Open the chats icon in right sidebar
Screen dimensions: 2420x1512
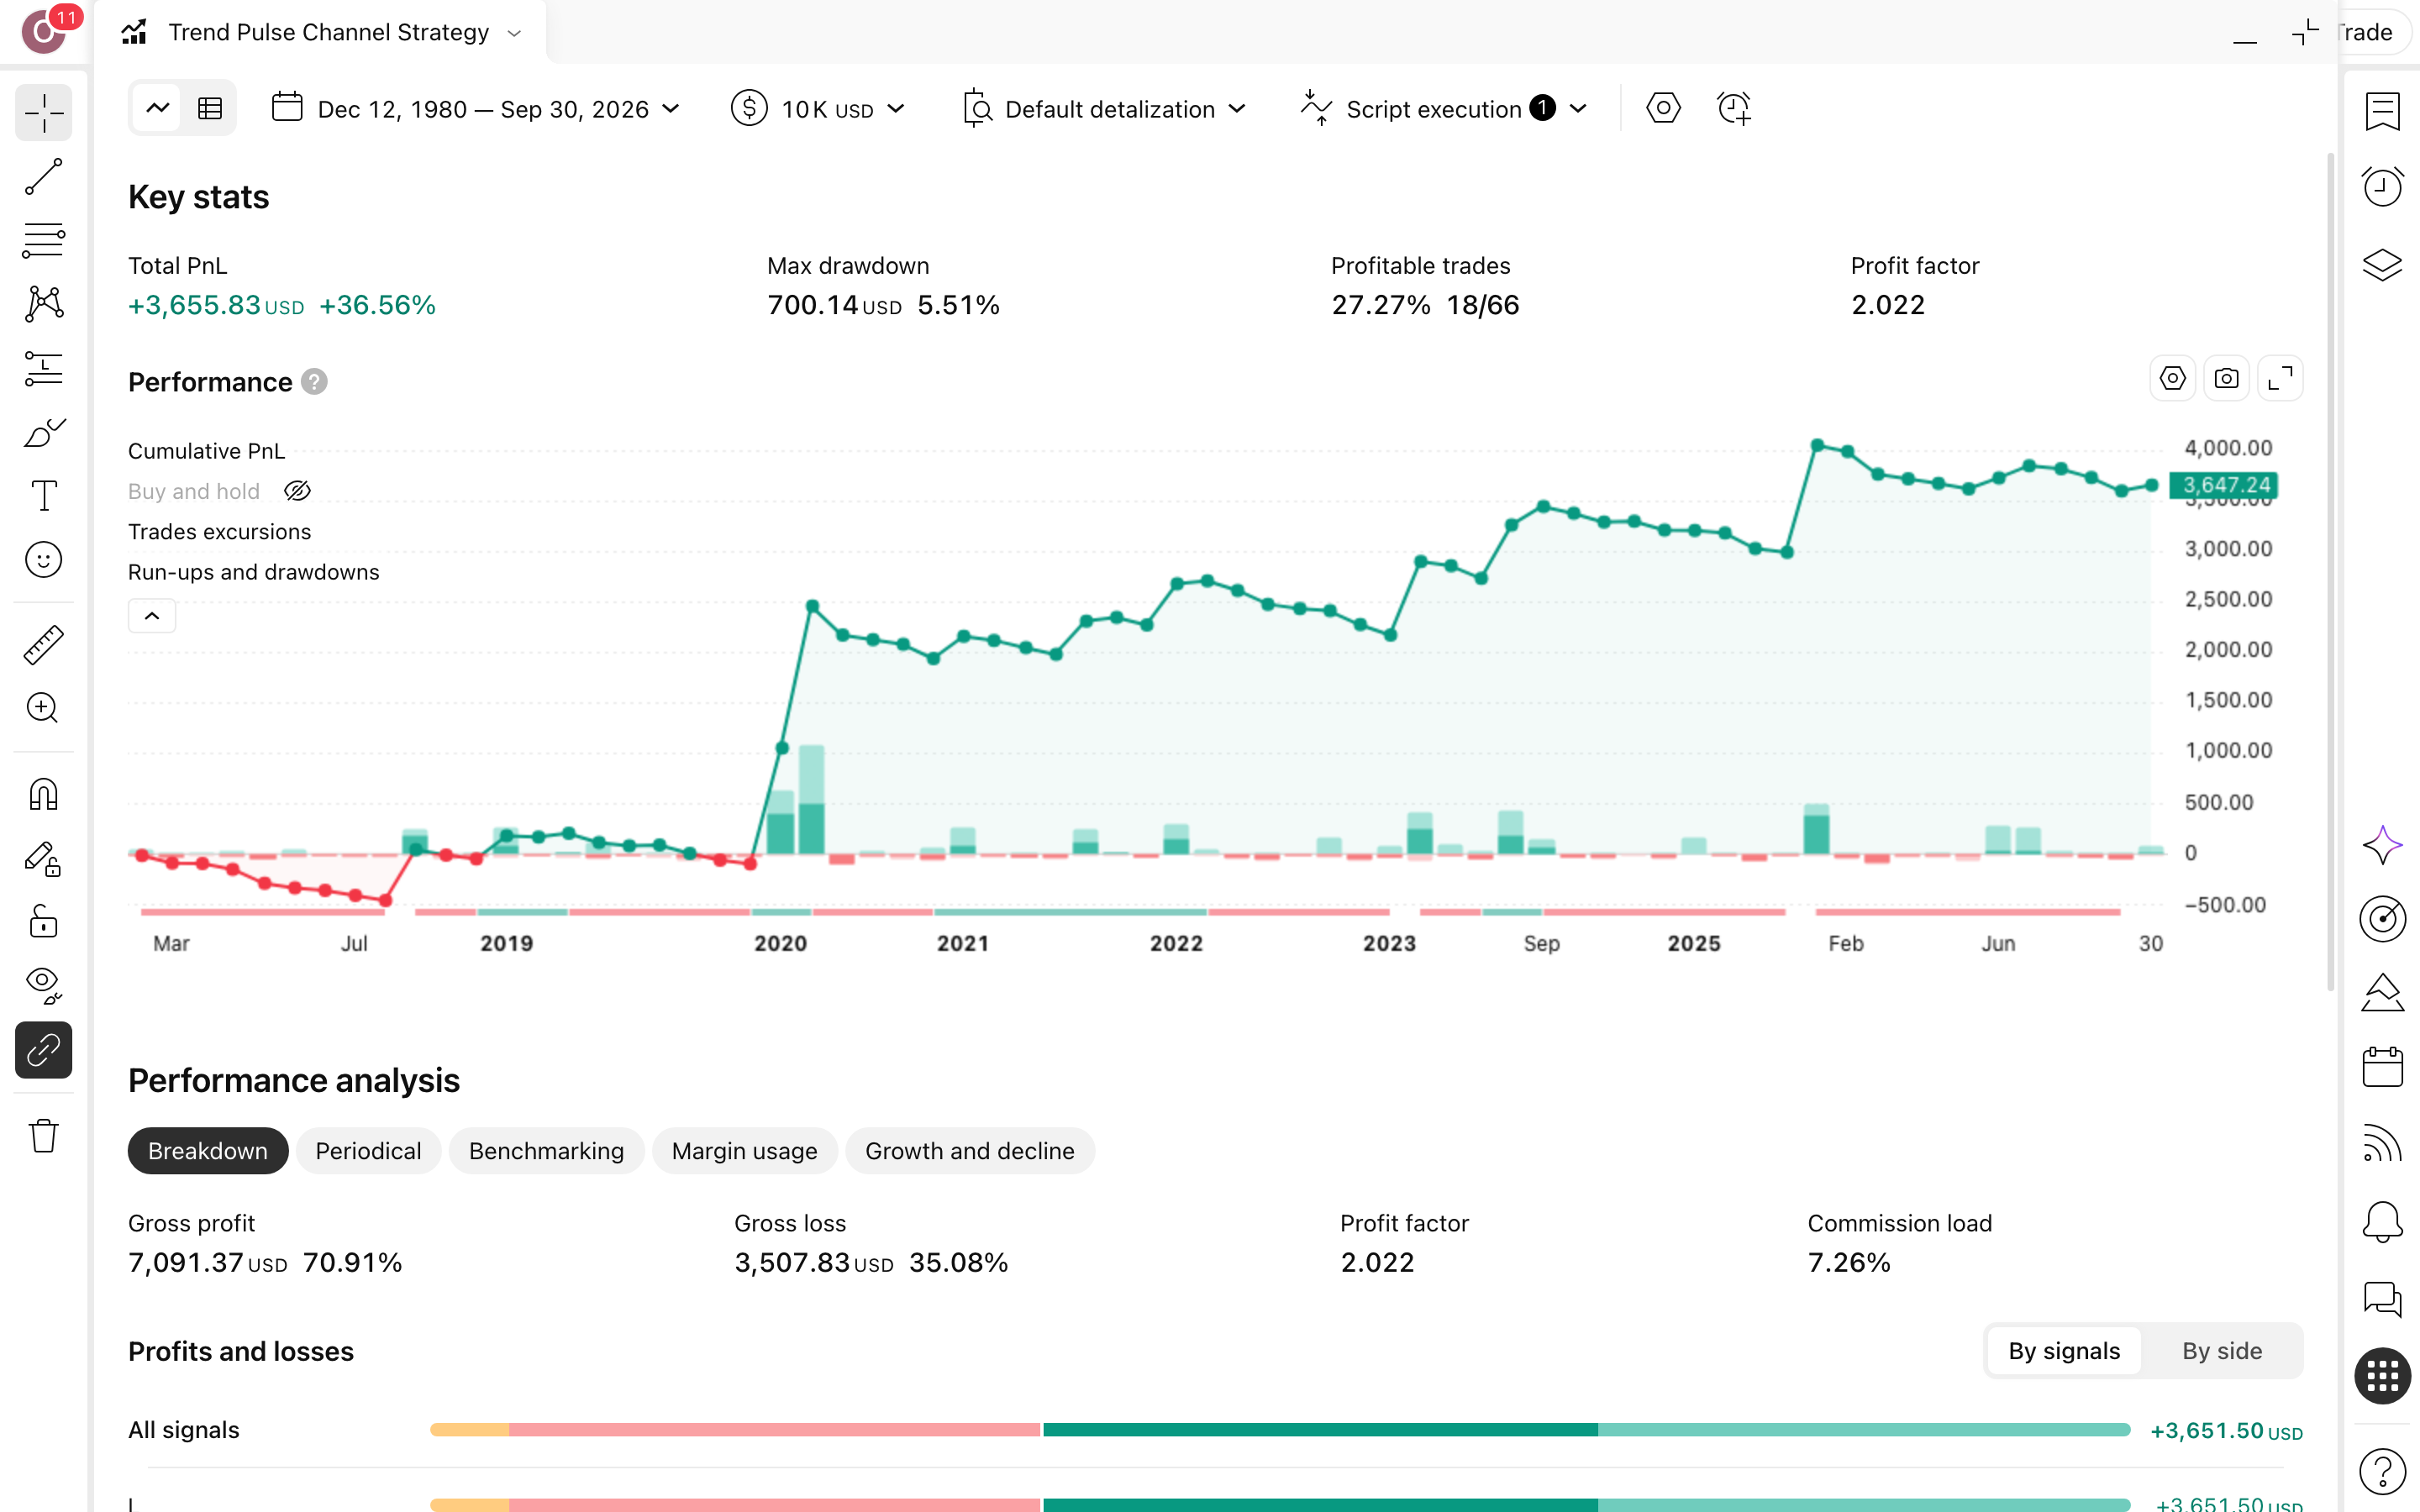[2382, 1299]
